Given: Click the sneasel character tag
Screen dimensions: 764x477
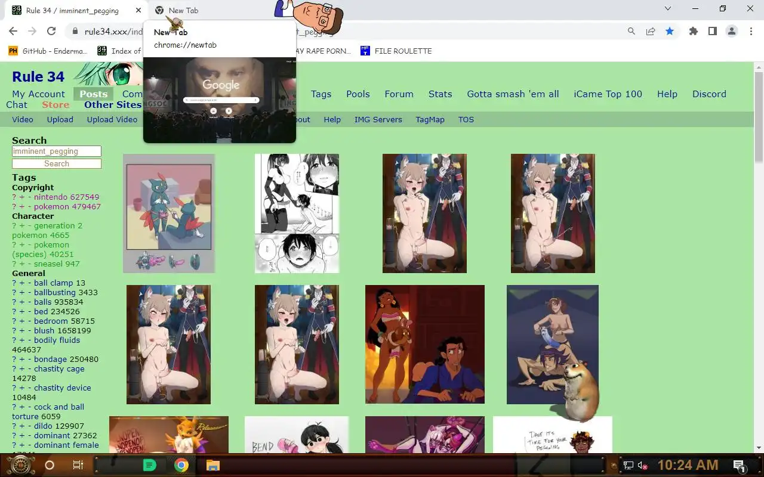Looking at the screenshot, I should (x=48, y=264).
